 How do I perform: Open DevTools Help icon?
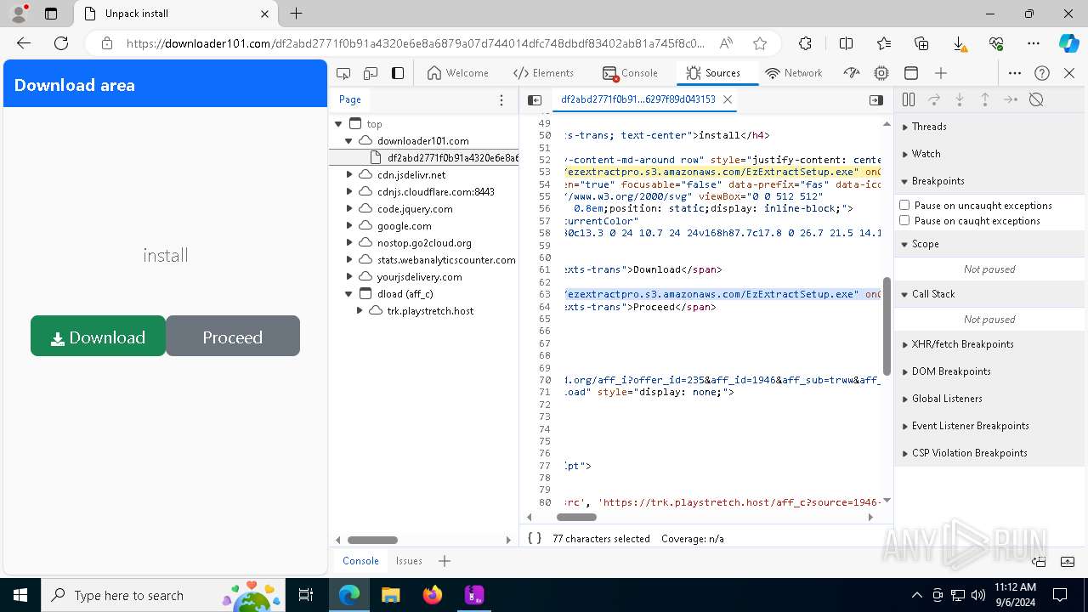point(1042,73)
